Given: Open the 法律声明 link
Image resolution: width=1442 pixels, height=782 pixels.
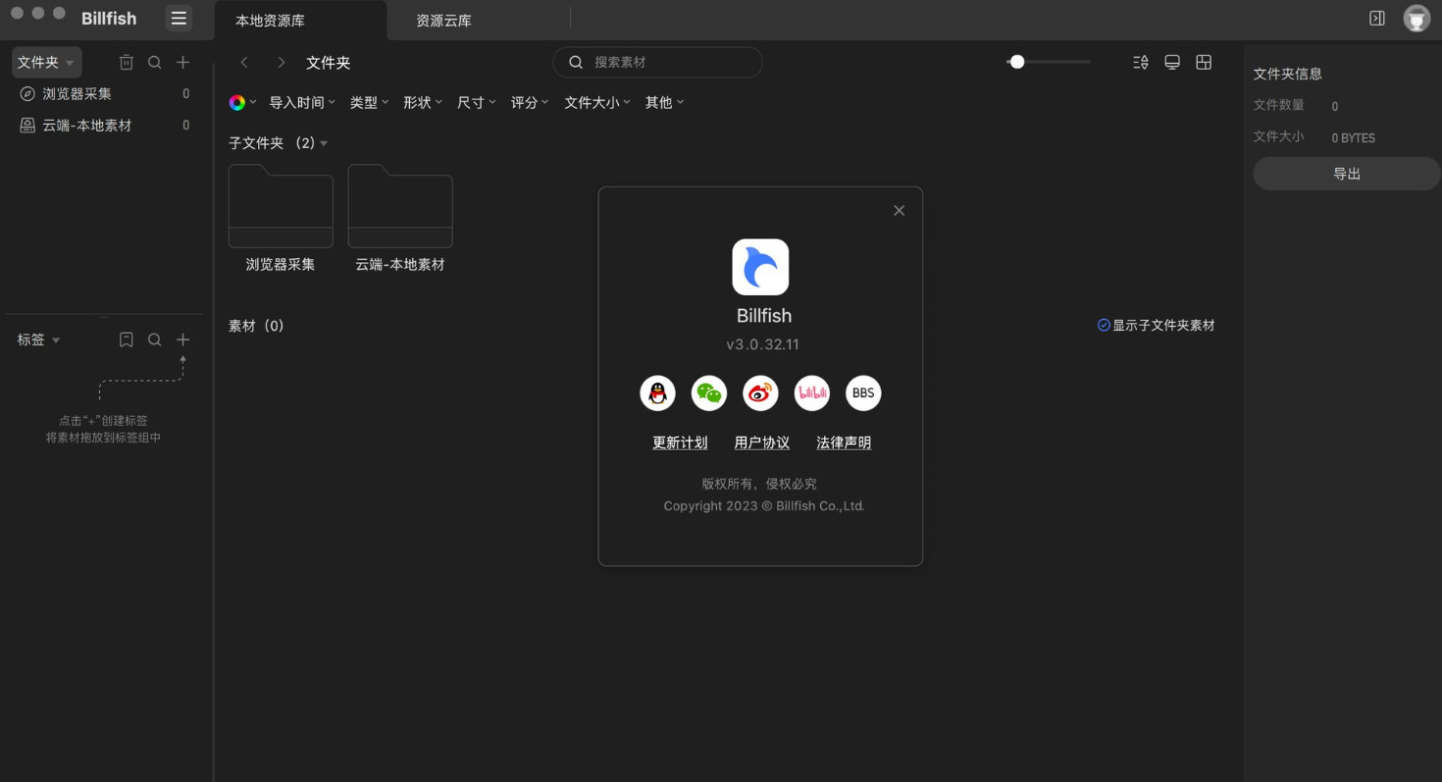Looking at the screenshot, I should [844, 443].
